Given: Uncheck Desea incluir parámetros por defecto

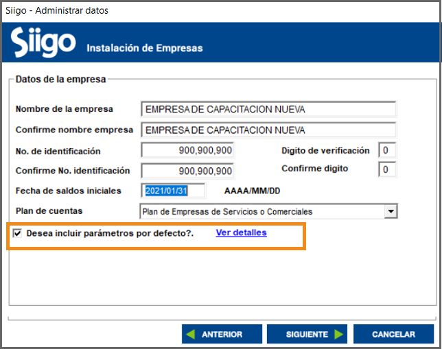Looking at the screenshot, I should pos(17,233).
